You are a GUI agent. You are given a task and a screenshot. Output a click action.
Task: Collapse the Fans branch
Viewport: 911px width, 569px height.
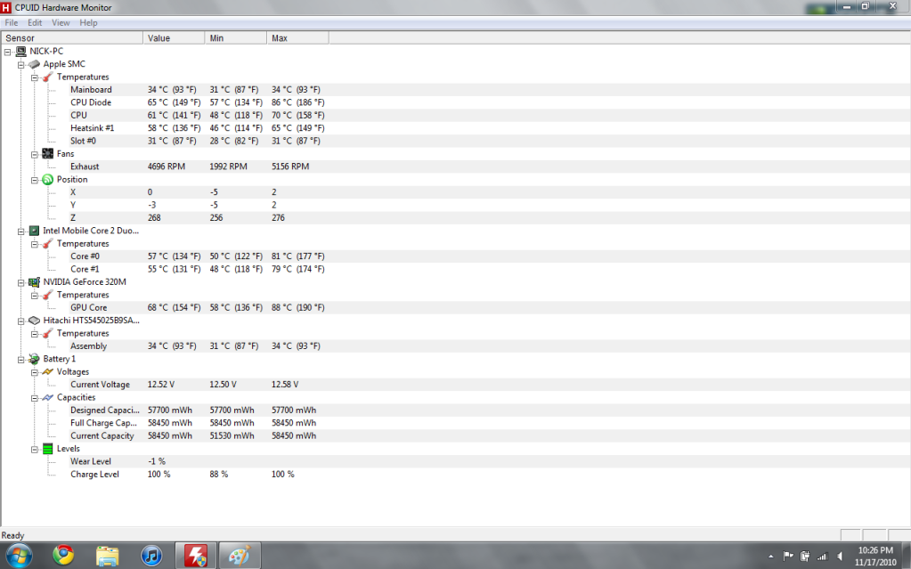click(34, 154)
